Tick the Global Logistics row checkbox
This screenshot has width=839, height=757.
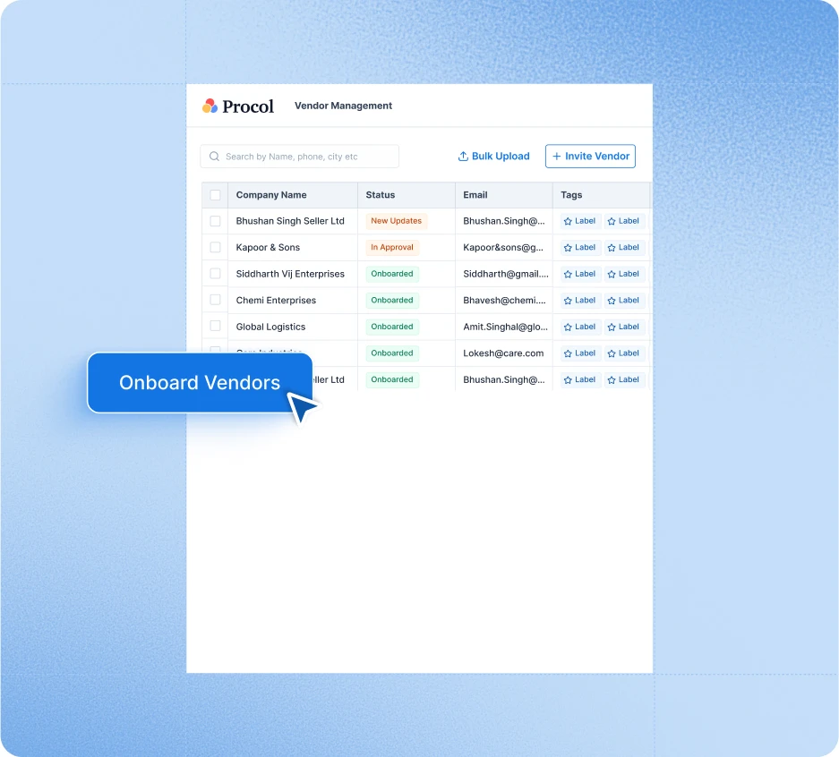[215, 327]
